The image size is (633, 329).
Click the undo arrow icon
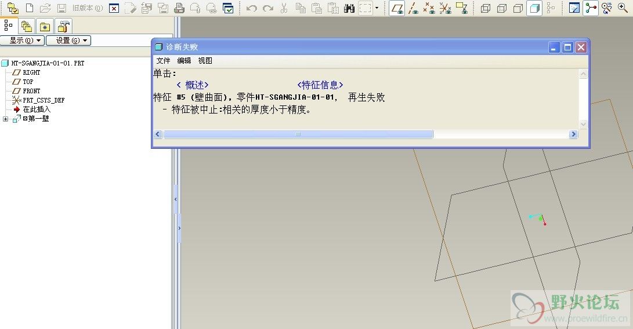[251, 8]
